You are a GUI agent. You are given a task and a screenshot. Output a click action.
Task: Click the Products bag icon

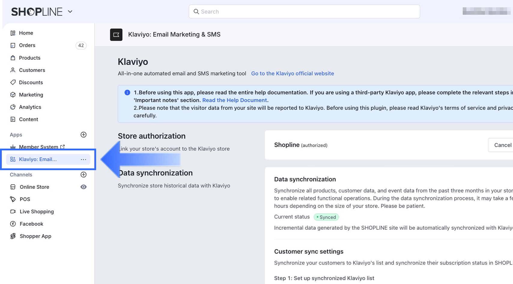[x=13, y=58]
